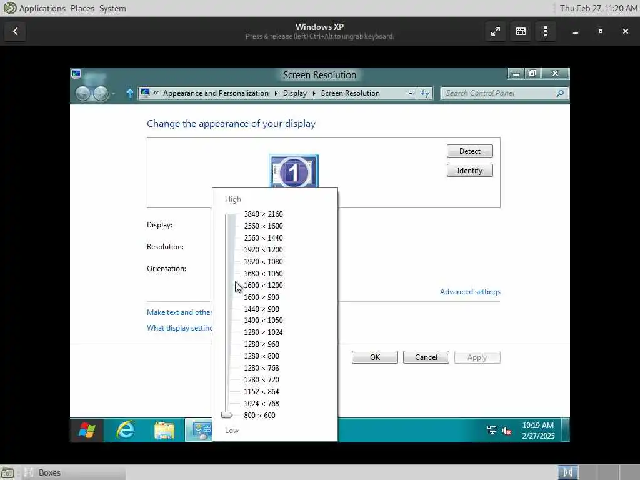The image size is (640, 480).
Task: Click the 1600 × 900 resolution label
Action: 262,297
